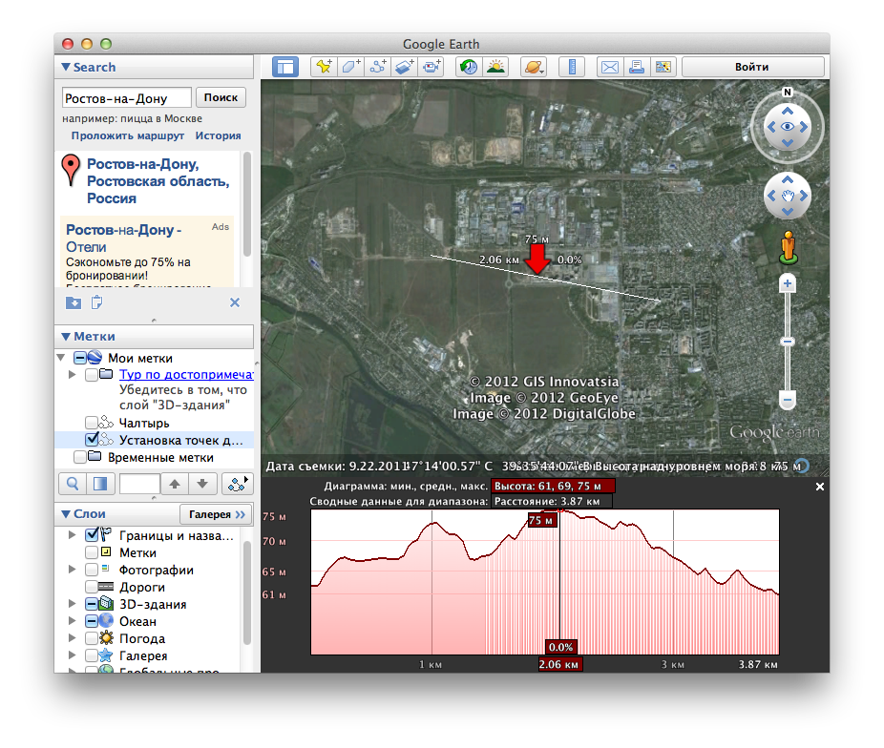This screenshot has width=884, height=748.
Task: Click the zoom slider handle on the map
Action: (788, 342)
